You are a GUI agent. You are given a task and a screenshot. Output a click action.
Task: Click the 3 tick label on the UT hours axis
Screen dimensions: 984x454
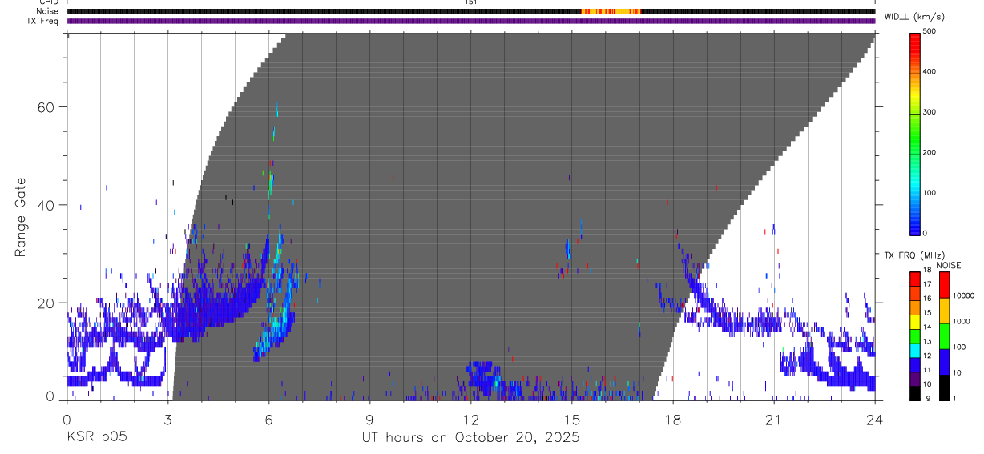pyautogui.click(x=167, y=420)
